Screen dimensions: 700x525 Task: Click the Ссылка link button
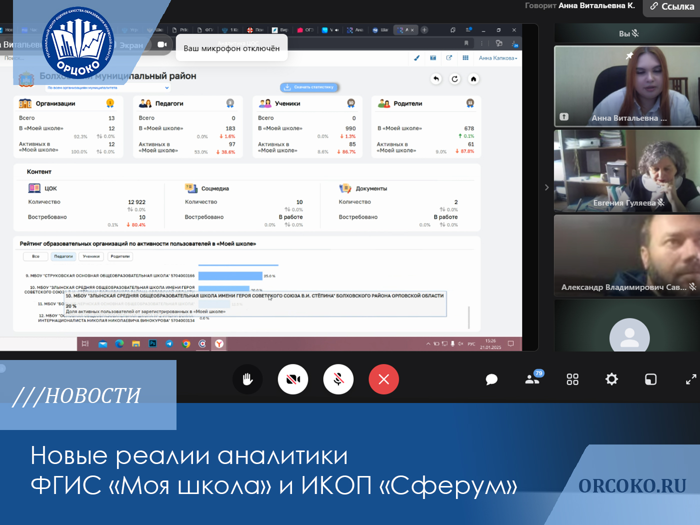point(672,7)
